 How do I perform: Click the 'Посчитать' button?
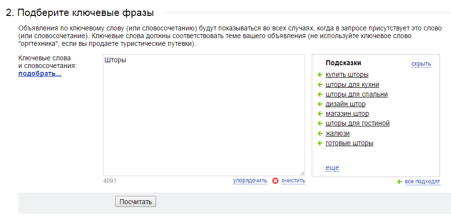pos(135,202)
